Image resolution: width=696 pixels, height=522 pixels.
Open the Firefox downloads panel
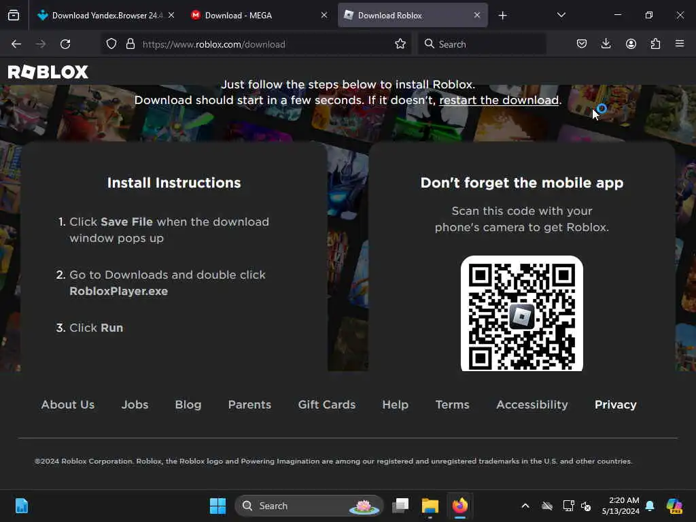click(606, 44)
